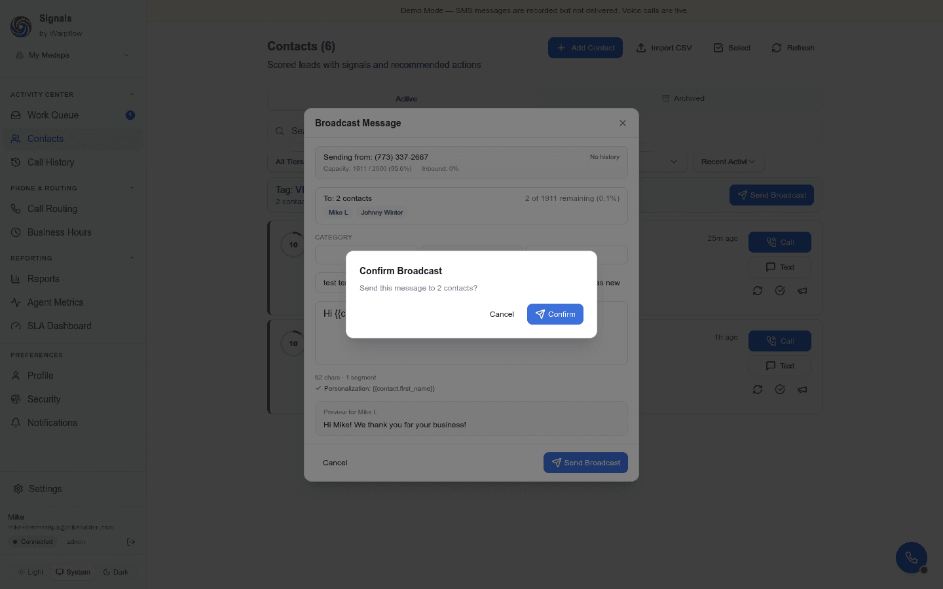Cancel the Confirm Broadcast dialog
943x589 pixels.
(x=502, y=314)
